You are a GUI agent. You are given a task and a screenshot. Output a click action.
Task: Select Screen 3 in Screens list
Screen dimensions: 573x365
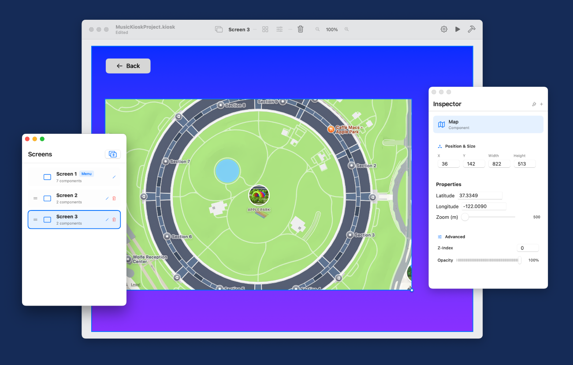point(74,220)
